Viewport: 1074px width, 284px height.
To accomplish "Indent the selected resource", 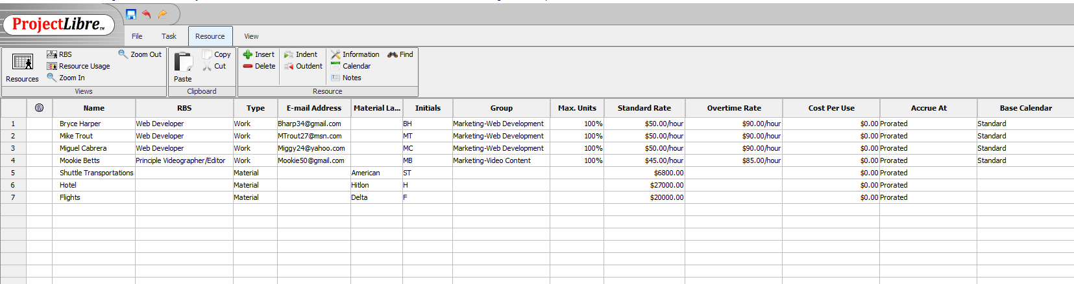I will (300, 54).
